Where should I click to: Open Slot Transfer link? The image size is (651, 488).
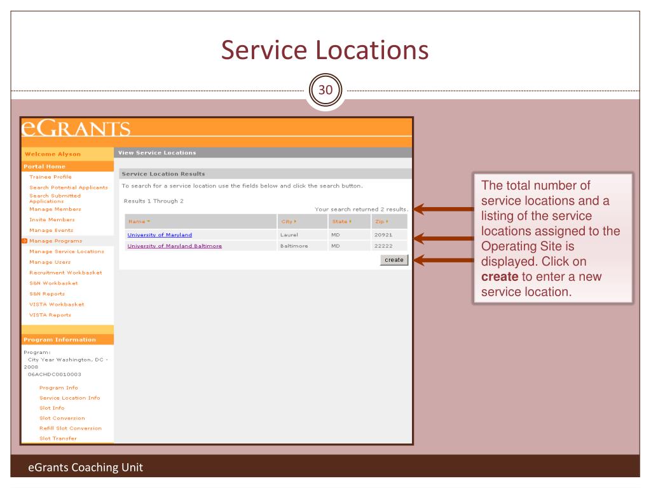pos(58,438)
